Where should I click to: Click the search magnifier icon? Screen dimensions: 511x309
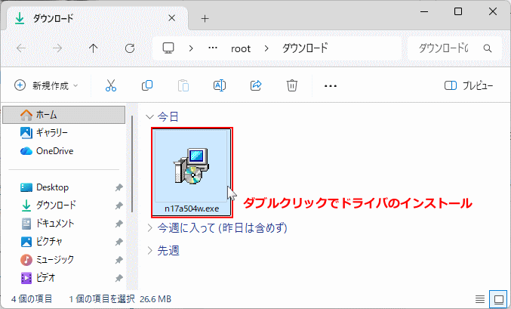click(487, 48)
